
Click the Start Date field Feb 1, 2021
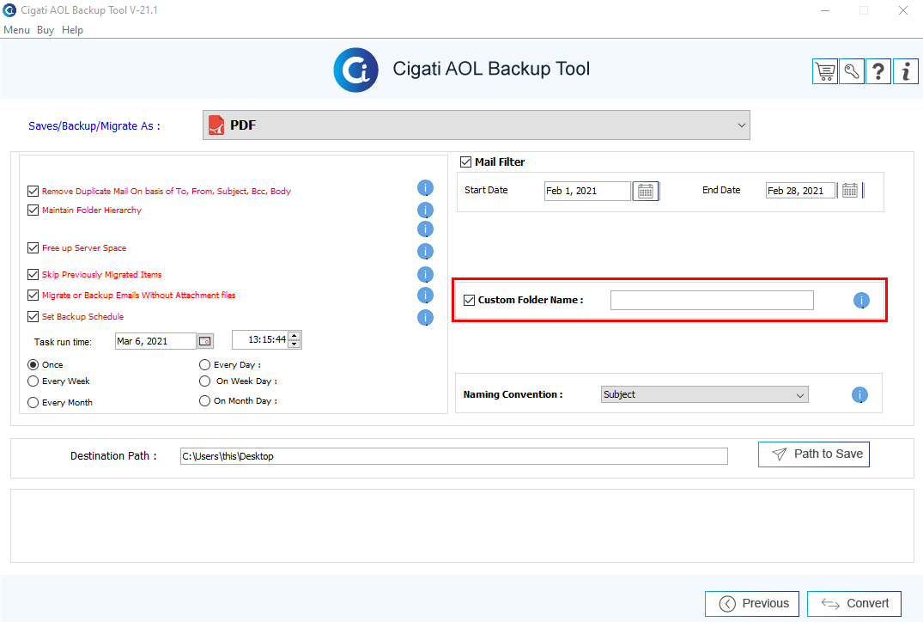click(x=587, y=191)
